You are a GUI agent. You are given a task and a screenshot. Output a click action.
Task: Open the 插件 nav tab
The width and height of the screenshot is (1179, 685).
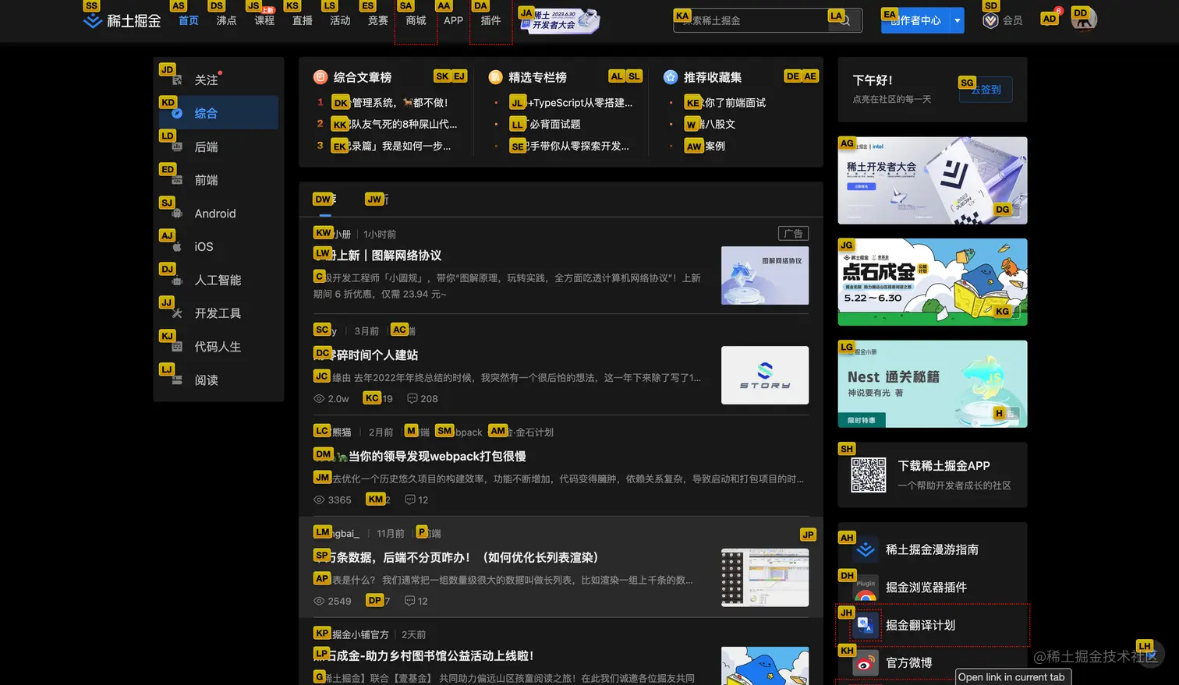coord(490,20)
